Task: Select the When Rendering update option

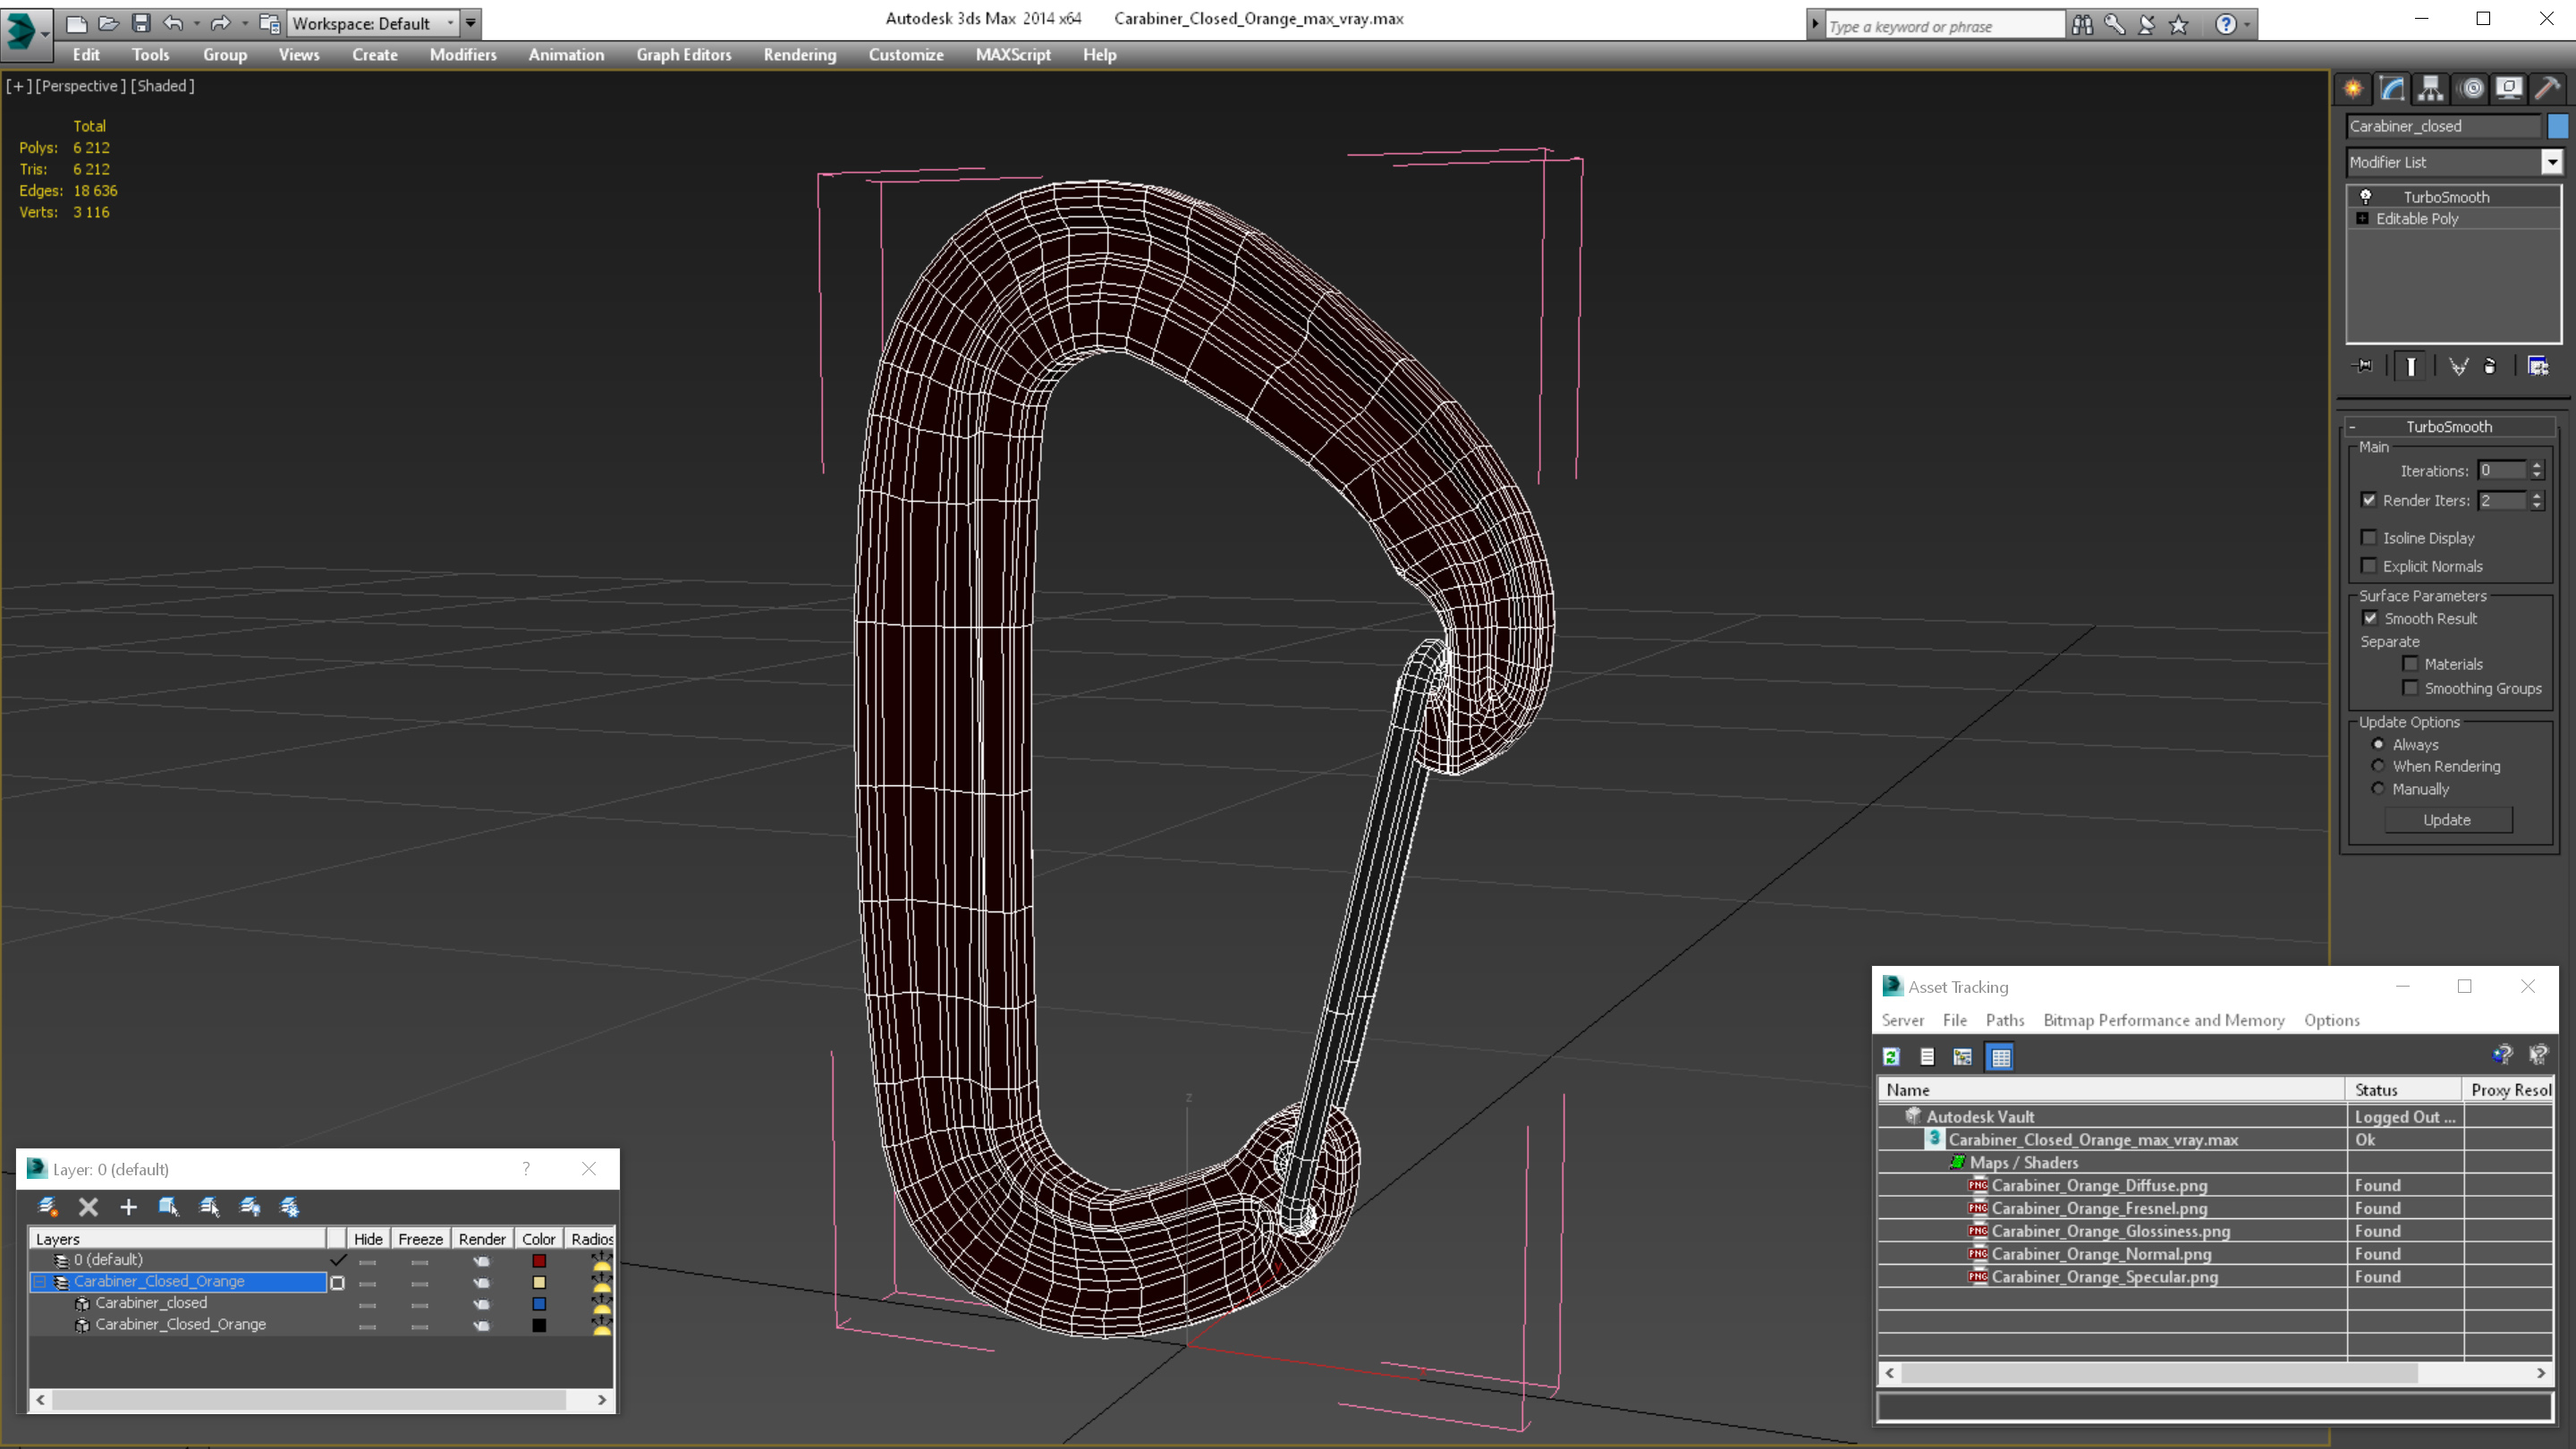Action: point(2378,766)
